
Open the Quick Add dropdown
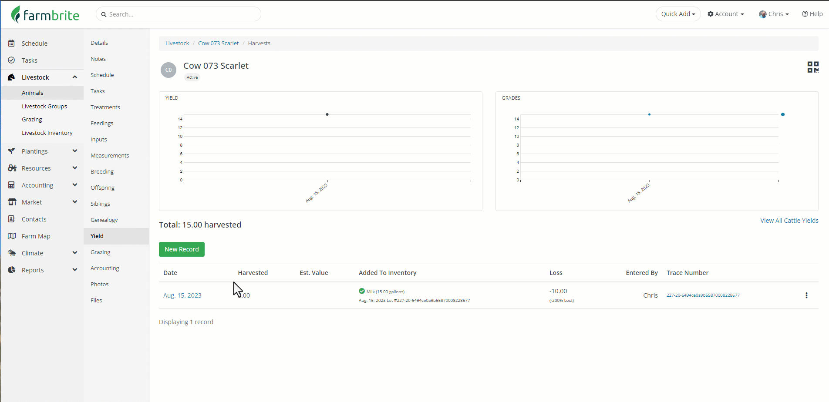pyautogui.click(x=678, y=14)
